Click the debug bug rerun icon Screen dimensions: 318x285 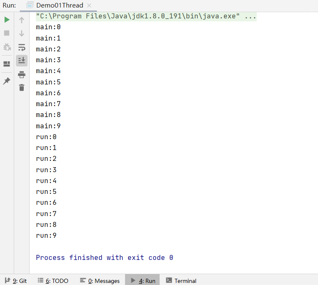point(7,47)
